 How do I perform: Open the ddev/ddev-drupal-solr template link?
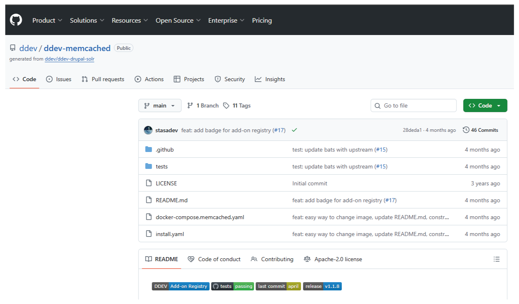tap(70, 59)
